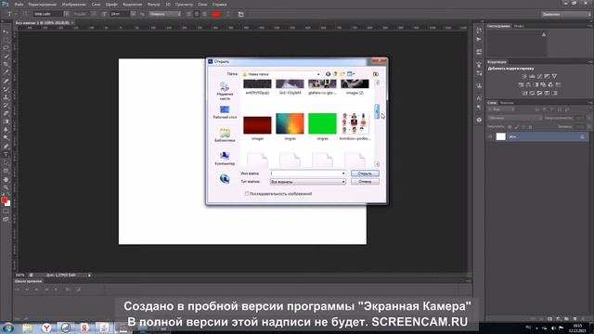594x334 pixels.
Task: Go to Библиотеки in dialog sidebar
Action: [x=225, y=135]
